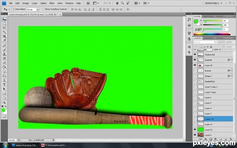Click the green G channel slider in the Color panel
Screen dimensions: 237x148
click(x=213, y=25)
